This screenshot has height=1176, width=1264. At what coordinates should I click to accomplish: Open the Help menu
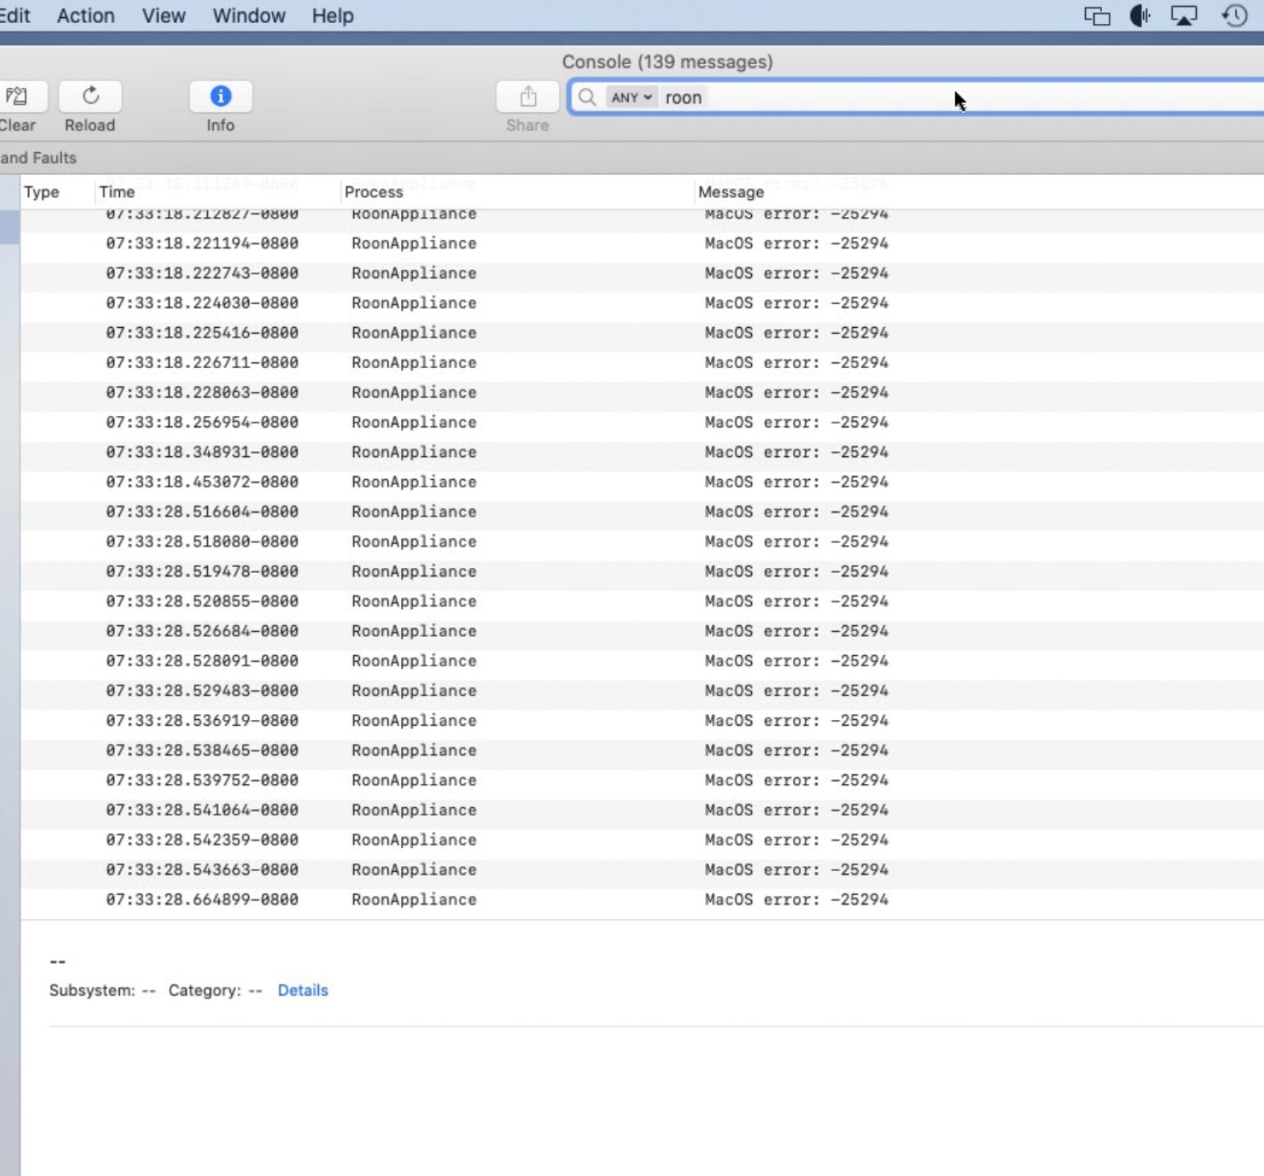coord(332,16)
